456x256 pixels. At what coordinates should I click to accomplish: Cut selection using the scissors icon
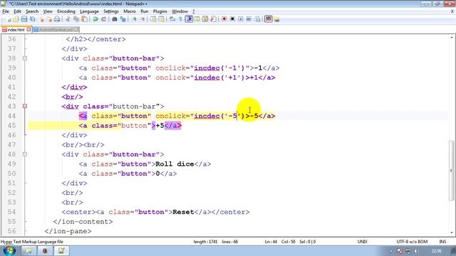(68, 19)
